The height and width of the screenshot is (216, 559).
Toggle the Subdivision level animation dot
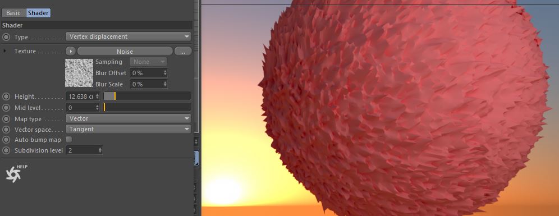[x=6, y=150]
